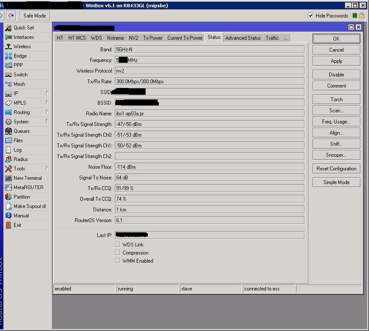Show more tabs via the ellipsis tab

tap(285, 38)
